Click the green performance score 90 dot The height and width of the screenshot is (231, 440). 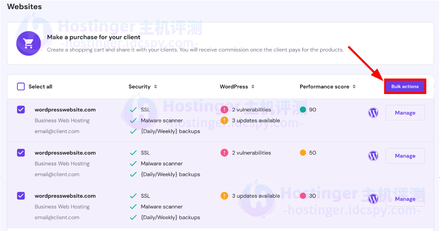[303, 110]
